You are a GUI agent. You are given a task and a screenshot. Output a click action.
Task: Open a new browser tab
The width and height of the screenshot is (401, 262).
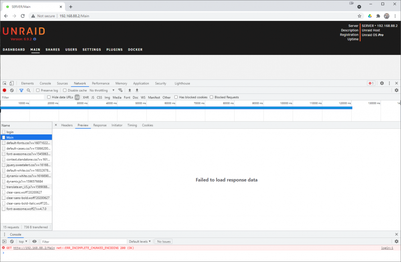(x=71, y=7)
